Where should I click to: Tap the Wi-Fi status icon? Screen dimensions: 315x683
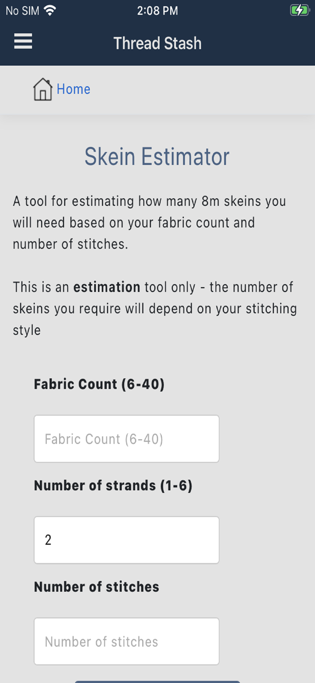tap(50, 10)
